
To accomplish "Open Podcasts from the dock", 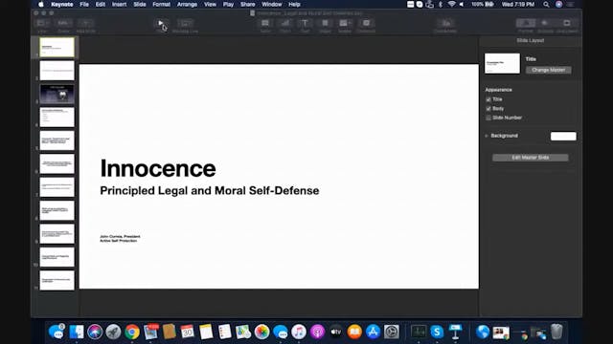I will [x=317, y=332].
